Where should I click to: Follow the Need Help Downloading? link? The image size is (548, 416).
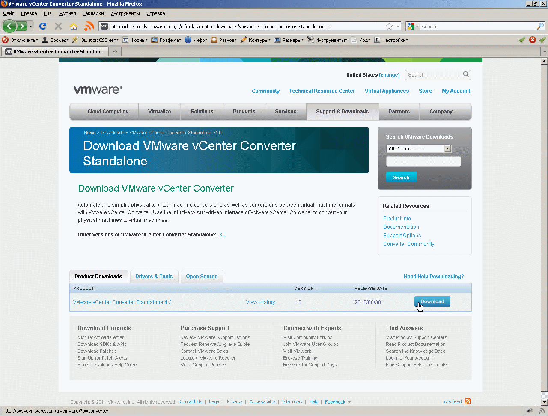[434, 277]
